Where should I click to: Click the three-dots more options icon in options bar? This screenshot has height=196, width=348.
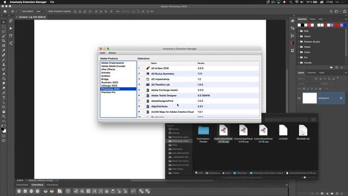(x=117, y=11)
